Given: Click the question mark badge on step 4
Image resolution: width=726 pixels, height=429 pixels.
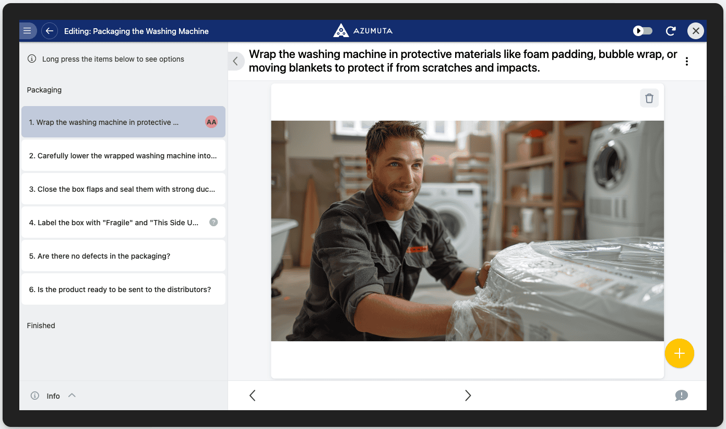Looking at the screenshot, I should point(213,222).
